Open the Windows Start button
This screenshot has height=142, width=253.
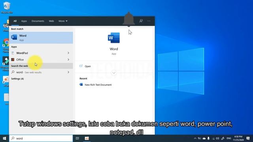pyautogui.click(x=4, y=138)
